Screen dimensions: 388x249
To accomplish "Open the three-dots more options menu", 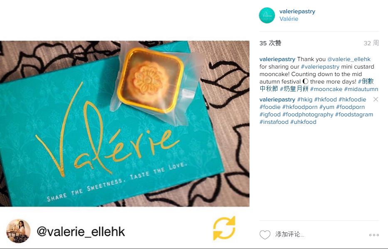I will (x=374, y=235).
